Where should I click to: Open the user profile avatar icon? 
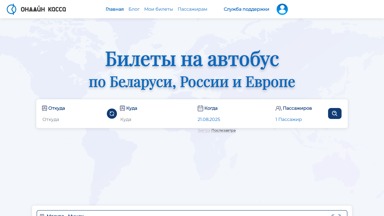282,9
